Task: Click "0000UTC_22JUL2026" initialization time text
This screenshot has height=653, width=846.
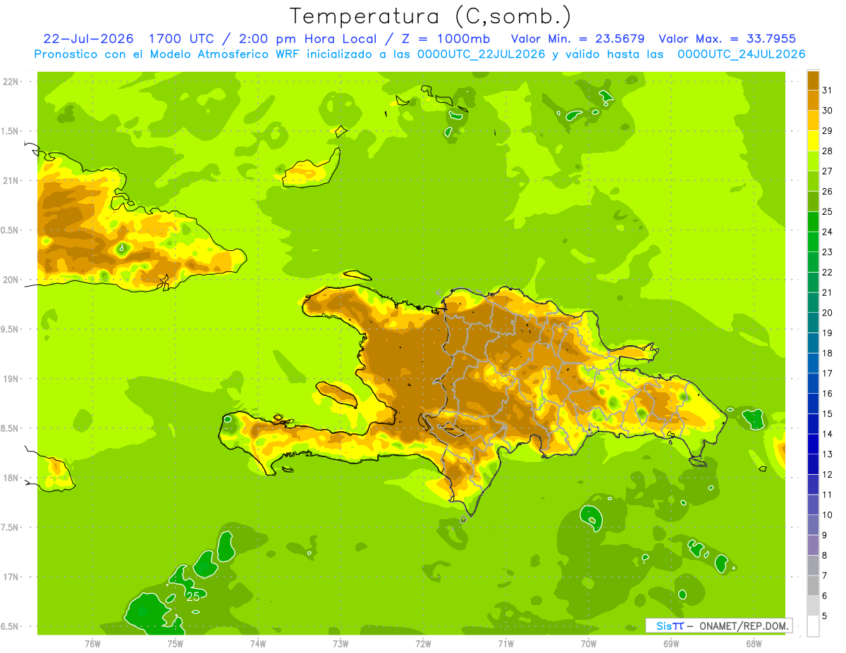Action: tap(482, 54)
